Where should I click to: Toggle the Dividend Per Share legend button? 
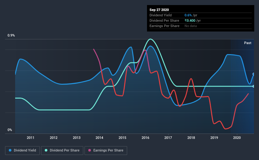[62, 151]
